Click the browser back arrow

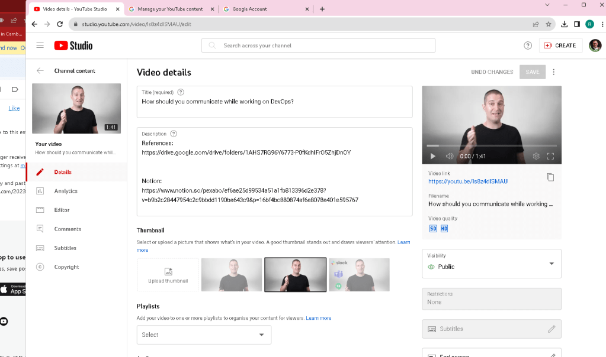(x=34, y=24)
